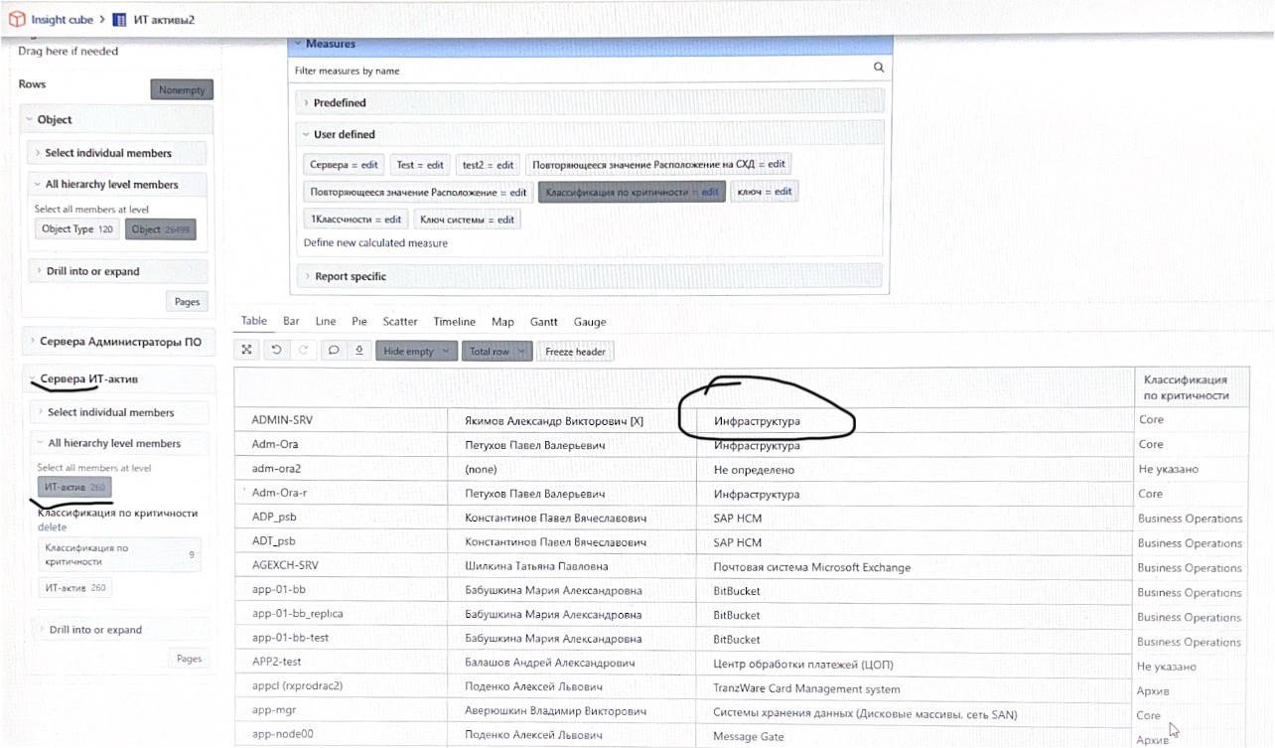Click the delete link under Классификация по критичности
This screenshot has height=748, width=1275.
coord(52,527)
